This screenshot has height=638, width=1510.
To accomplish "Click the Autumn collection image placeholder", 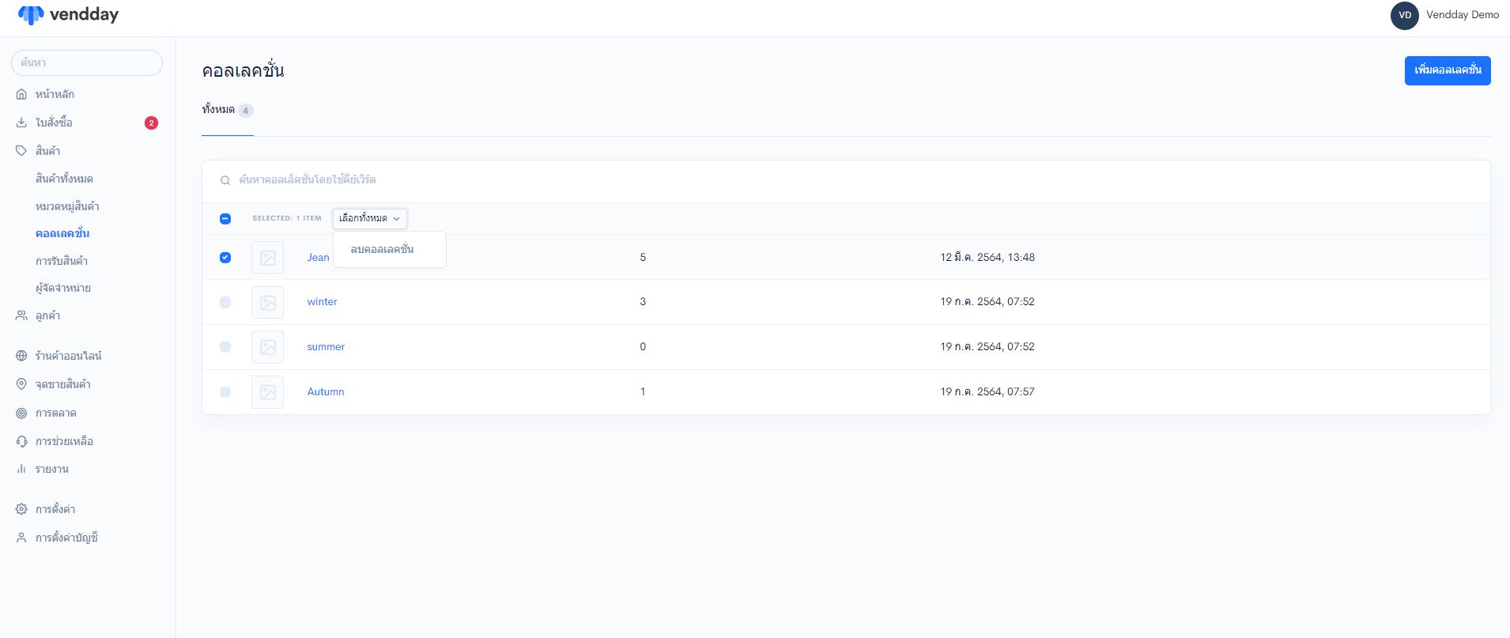I will click(x=267, y=392).
